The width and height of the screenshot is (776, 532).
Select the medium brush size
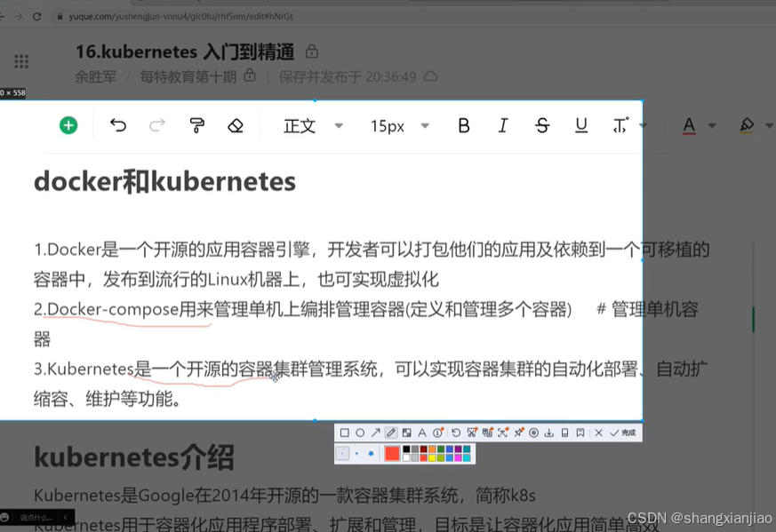(356, 453)
